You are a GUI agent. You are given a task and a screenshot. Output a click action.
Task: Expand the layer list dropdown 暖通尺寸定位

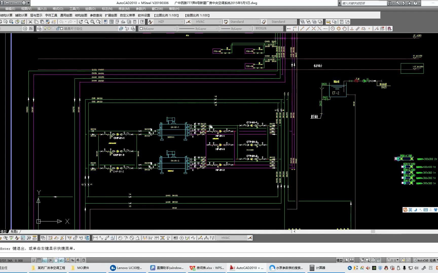click(81, 29)
